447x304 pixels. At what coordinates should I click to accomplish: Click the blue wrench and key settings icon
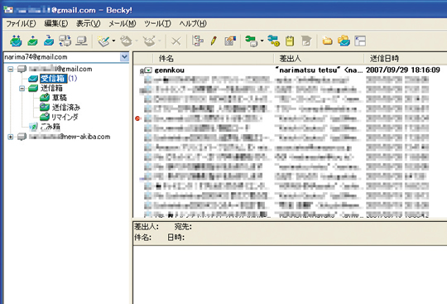coord(274,41)
